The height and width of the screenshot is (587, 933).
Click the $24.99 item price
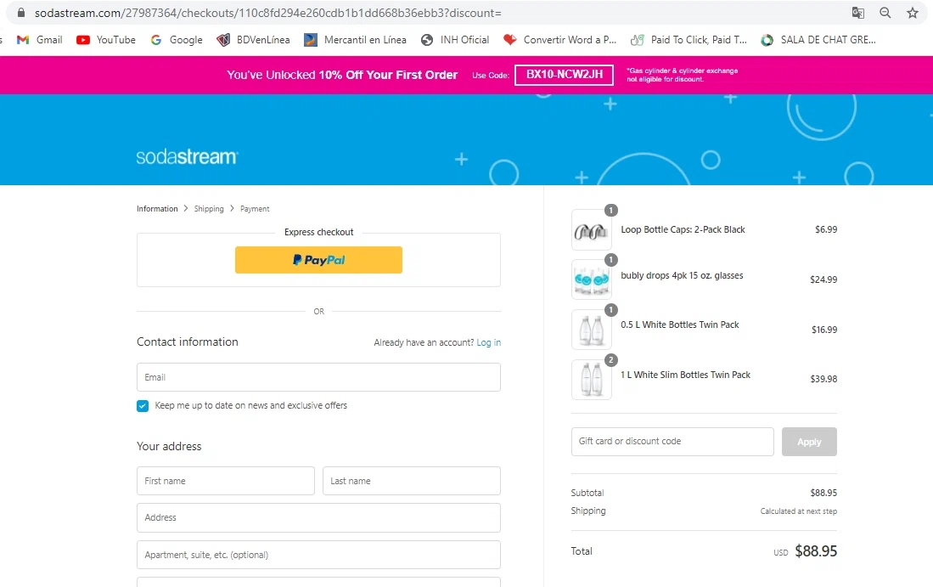click(x=823, y=279)
